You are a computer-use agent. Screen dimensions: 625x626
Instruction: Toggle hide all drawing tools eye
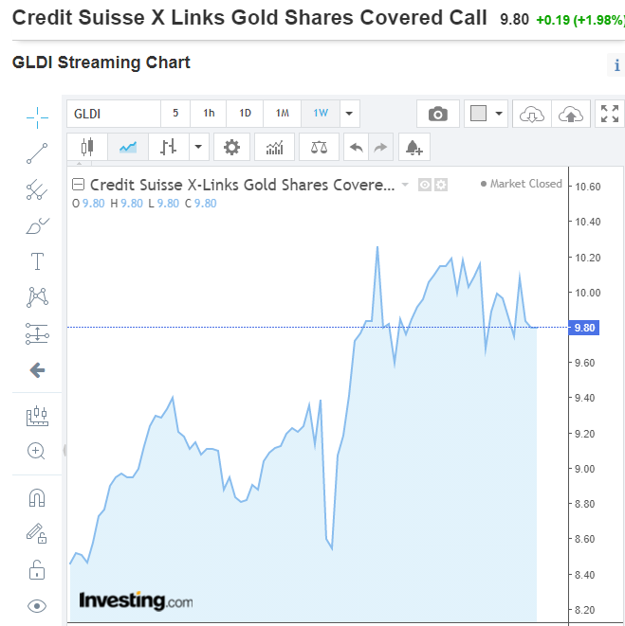tap(37, 606)
